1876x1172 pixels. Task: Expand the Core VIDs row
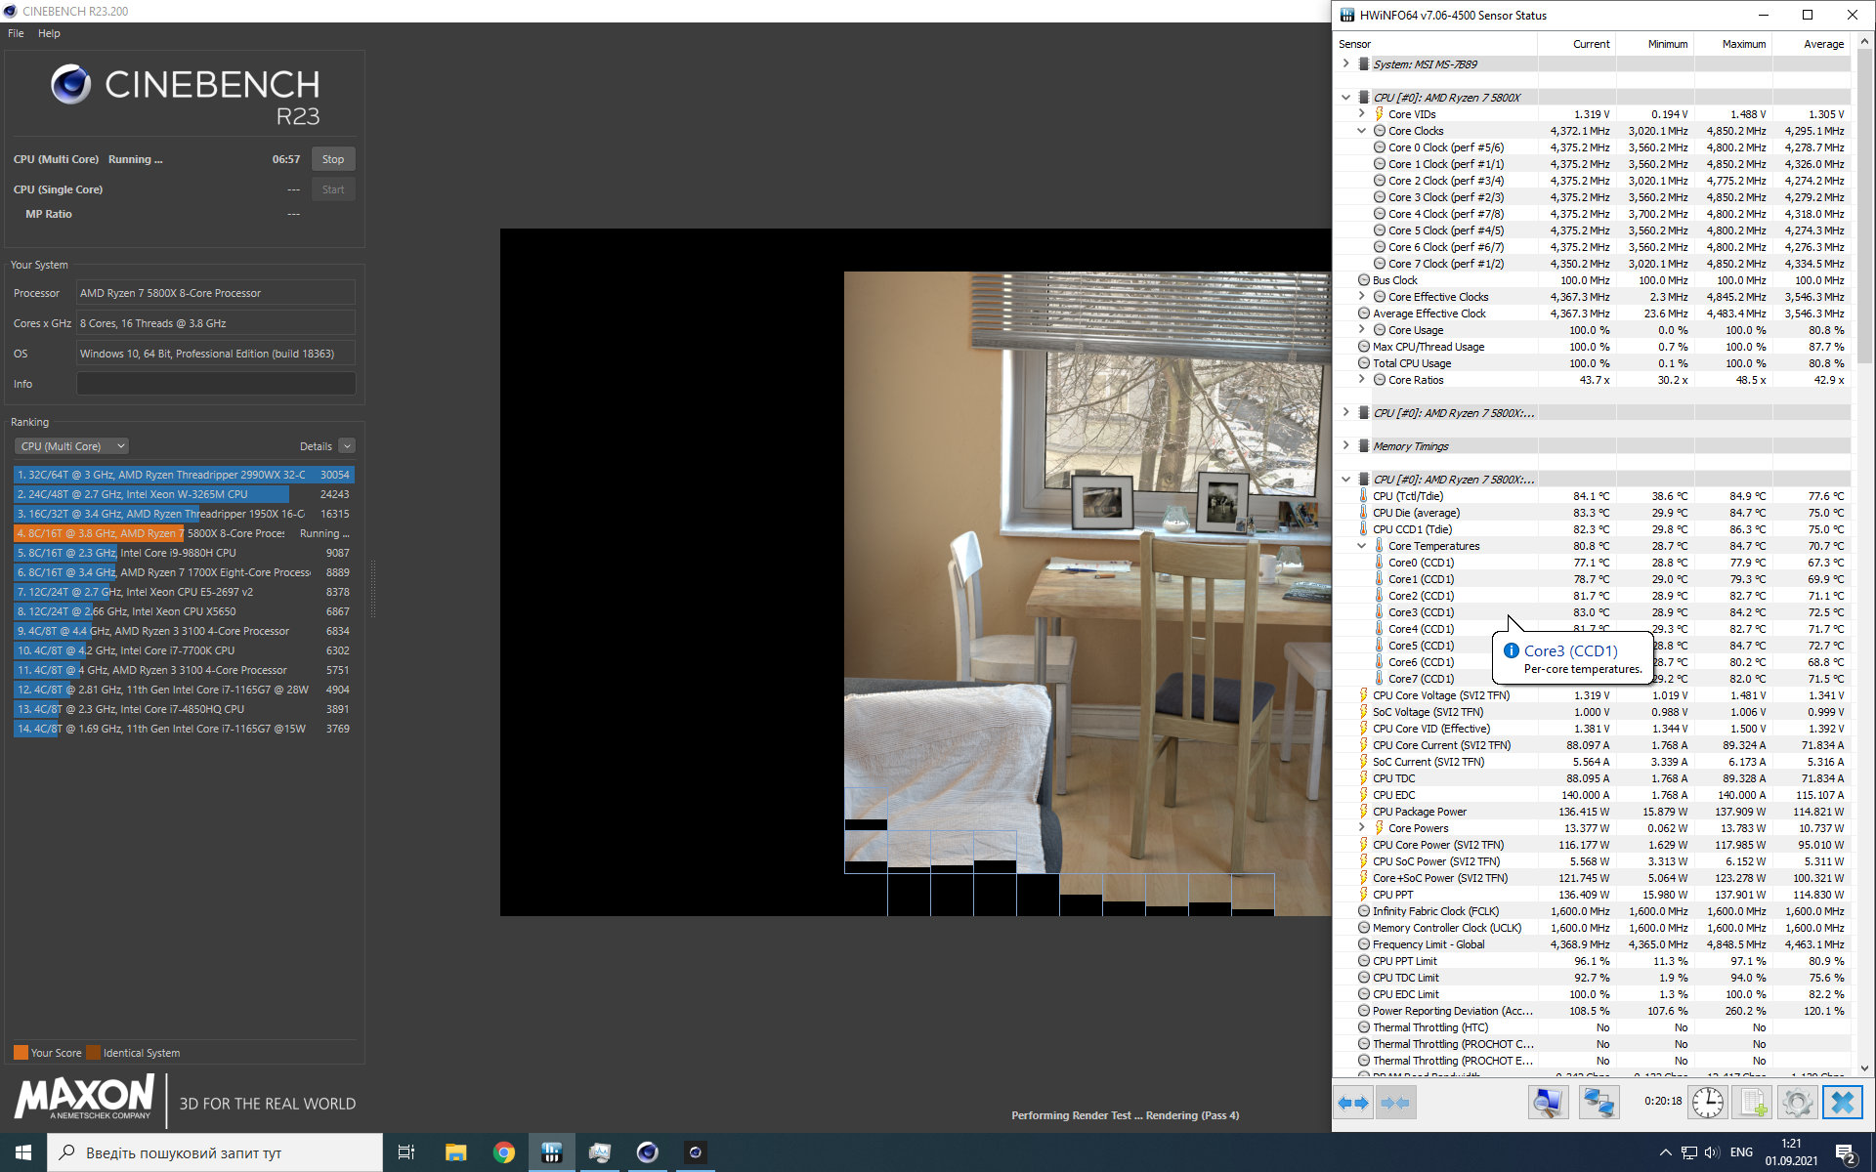pos(1362,113)
